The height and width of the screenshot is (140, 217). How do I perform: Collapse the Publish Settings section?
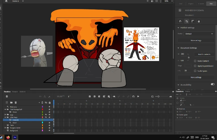[178, 28]
